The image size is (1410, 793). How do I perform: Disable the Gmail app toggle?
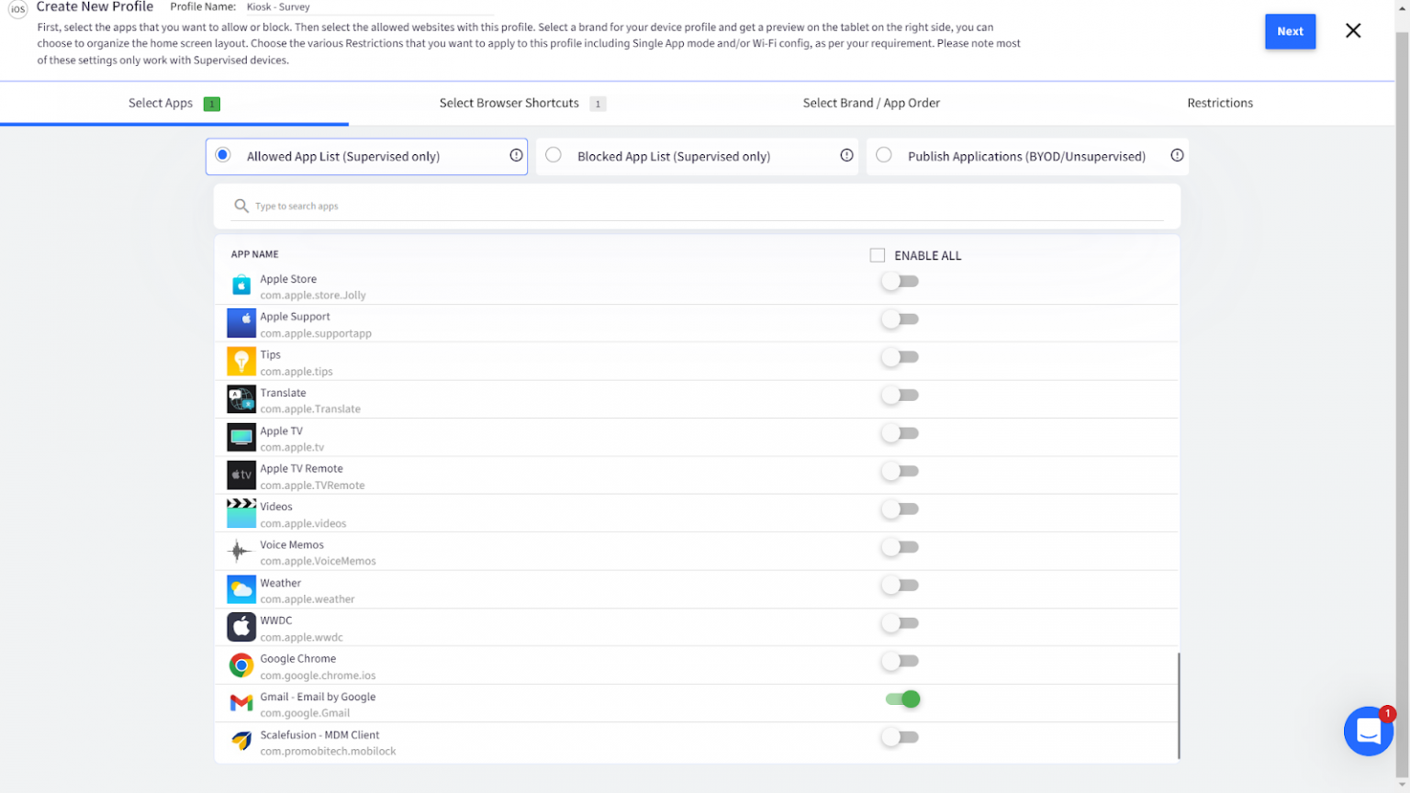click(902, 699)
